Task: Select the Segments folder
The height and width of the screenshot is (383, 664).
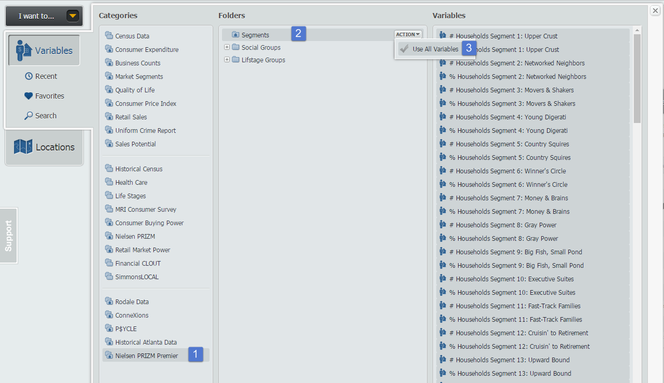Action: point(255,35)
